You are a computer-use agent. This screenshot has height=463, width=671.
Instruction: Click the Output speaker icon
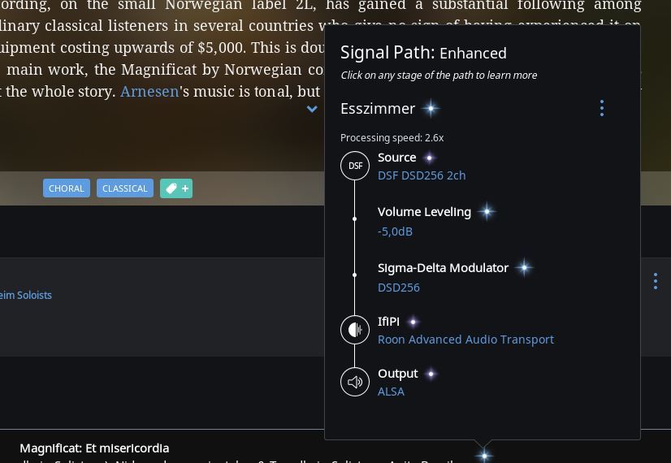(x=355, y=382)
